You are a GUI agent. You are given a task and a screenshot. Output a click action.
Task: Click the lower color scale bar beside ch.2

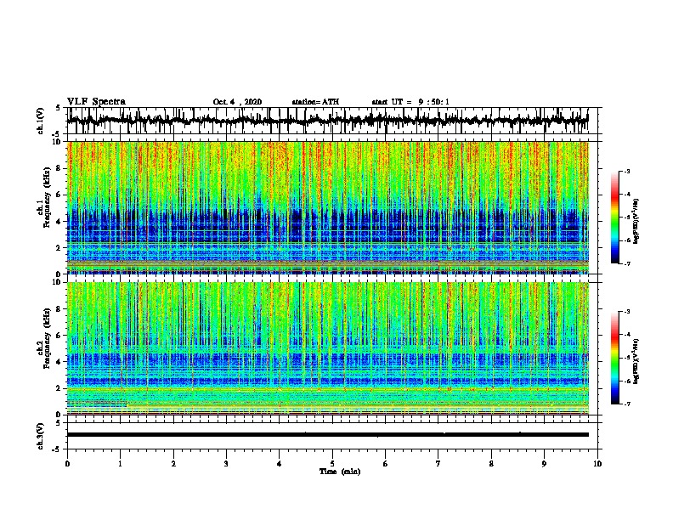pos(615,358)
